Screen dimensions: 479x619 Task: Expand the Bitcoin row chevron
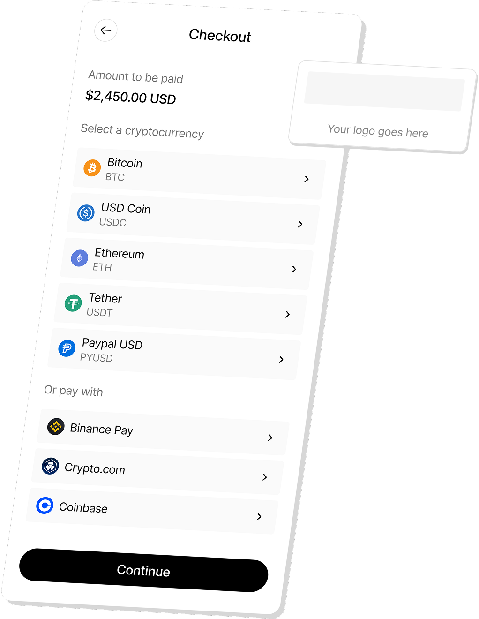tap(307, 179)
